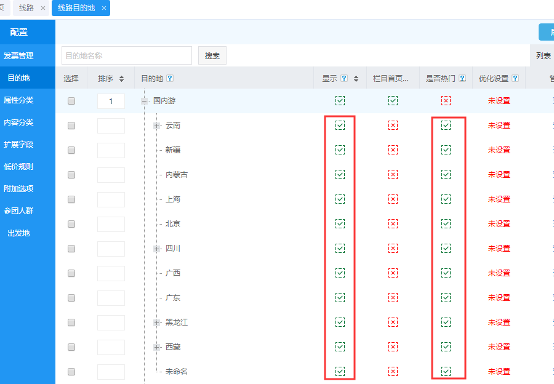This screenshot has width=554, height=384.
Task: Click the 搜索 button
Action: (212, 56)
